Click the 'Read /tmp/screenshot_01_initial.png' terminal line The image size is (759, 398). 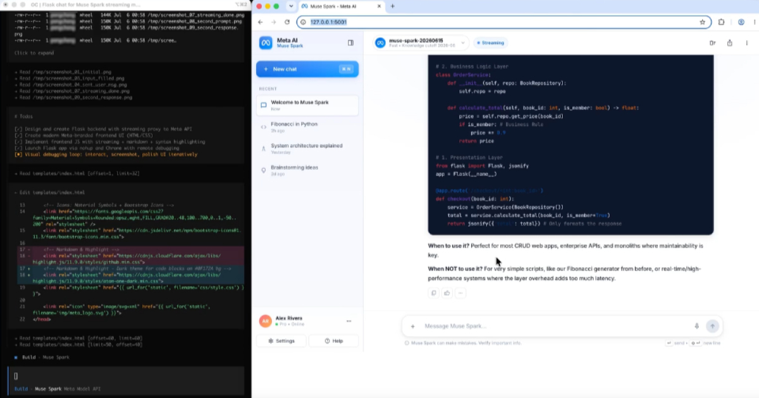63,72
